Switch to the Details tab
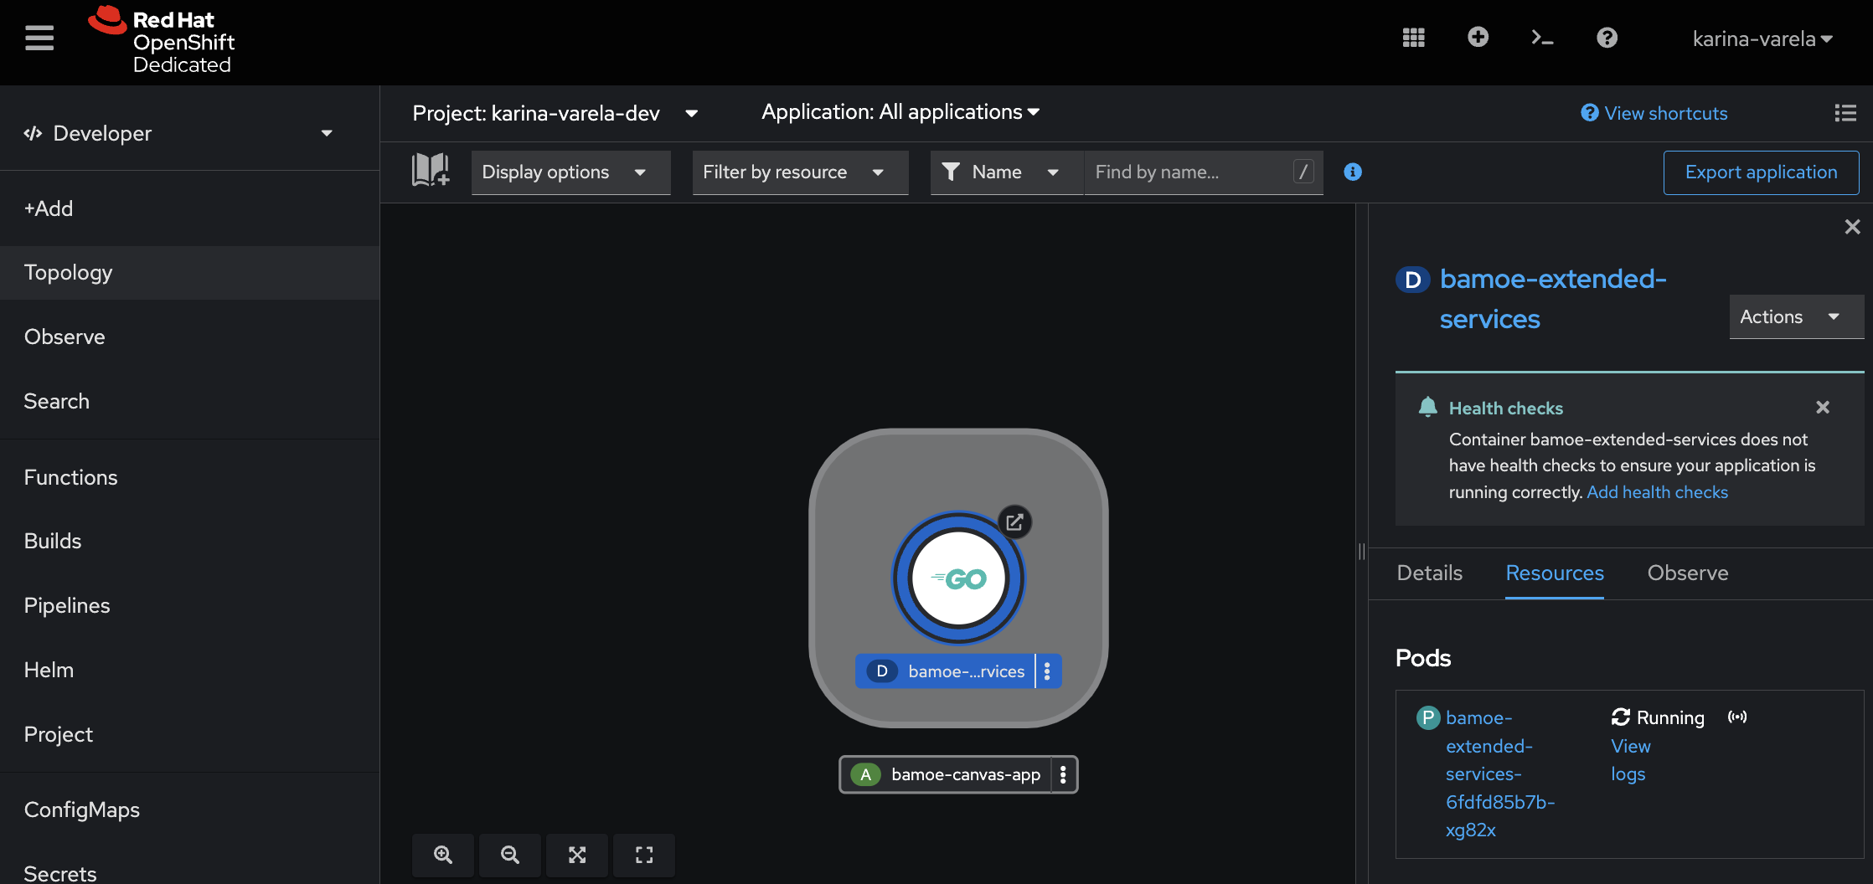Image resolution: width=1873 pixels, height=884 pixels. tap(1429, 573)
